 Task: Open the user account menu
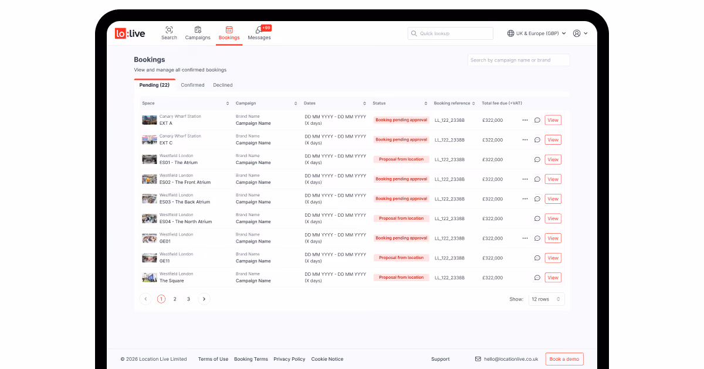click(x=580, y=33)
